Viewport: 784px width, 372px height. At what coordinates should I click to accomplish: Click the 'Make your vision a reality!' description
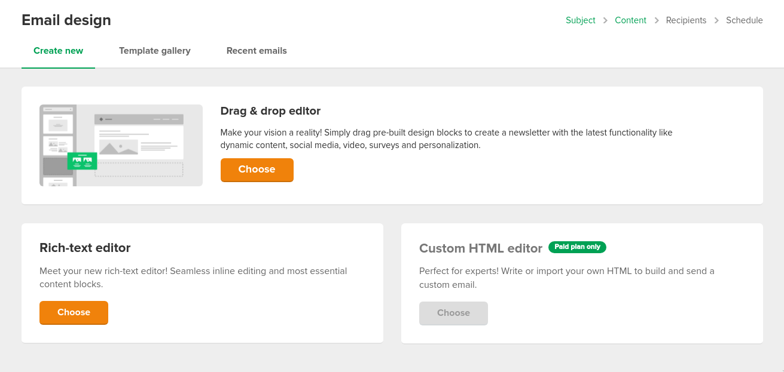[x=447, y=139]
